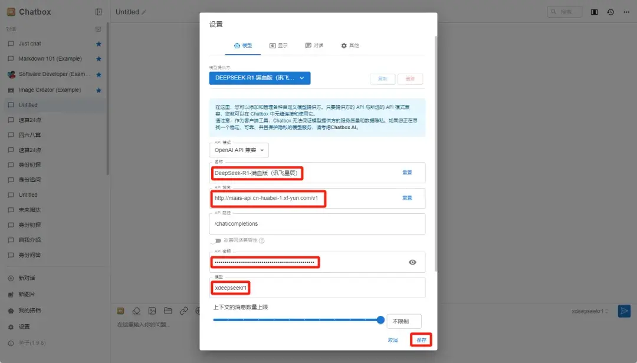Click the Chatbox app logo
The height and width of the screenshot is (363, 637).
click(11, 12)
